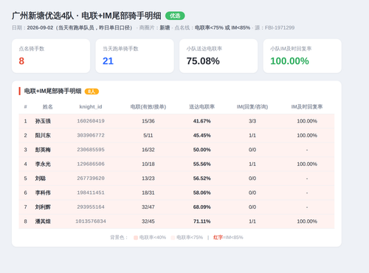Click the knight_id column header
The width and height of the screenshot is (369, 273).
coord(91,107)
